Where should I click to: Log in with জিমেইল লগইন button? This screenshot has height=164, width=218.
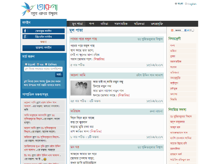44,36
